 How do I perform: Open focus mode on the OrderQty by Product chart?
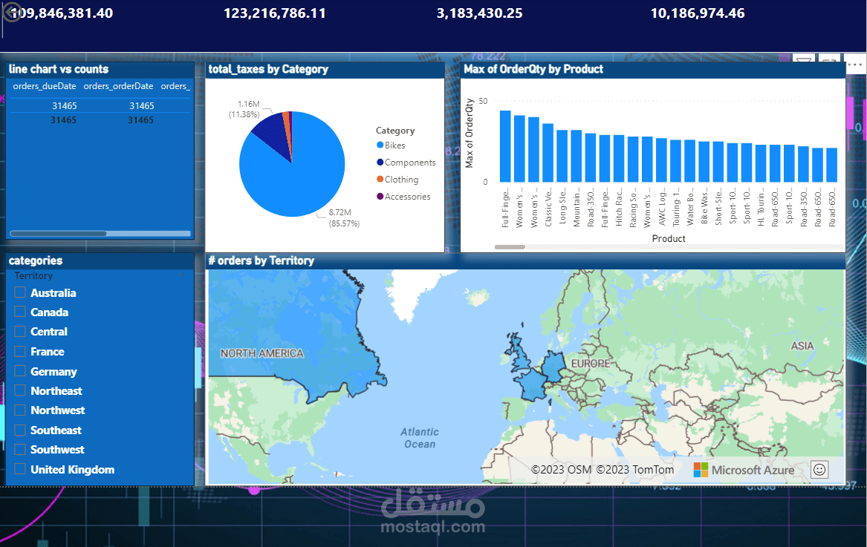(x=828, y=60)
